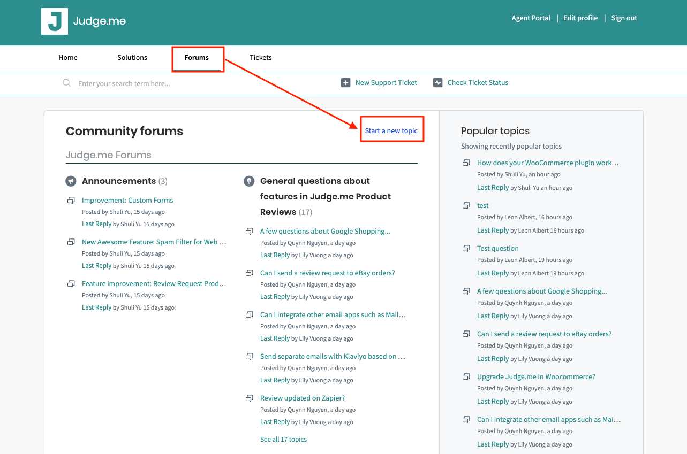Open the popular topic named test

(483, 206)
